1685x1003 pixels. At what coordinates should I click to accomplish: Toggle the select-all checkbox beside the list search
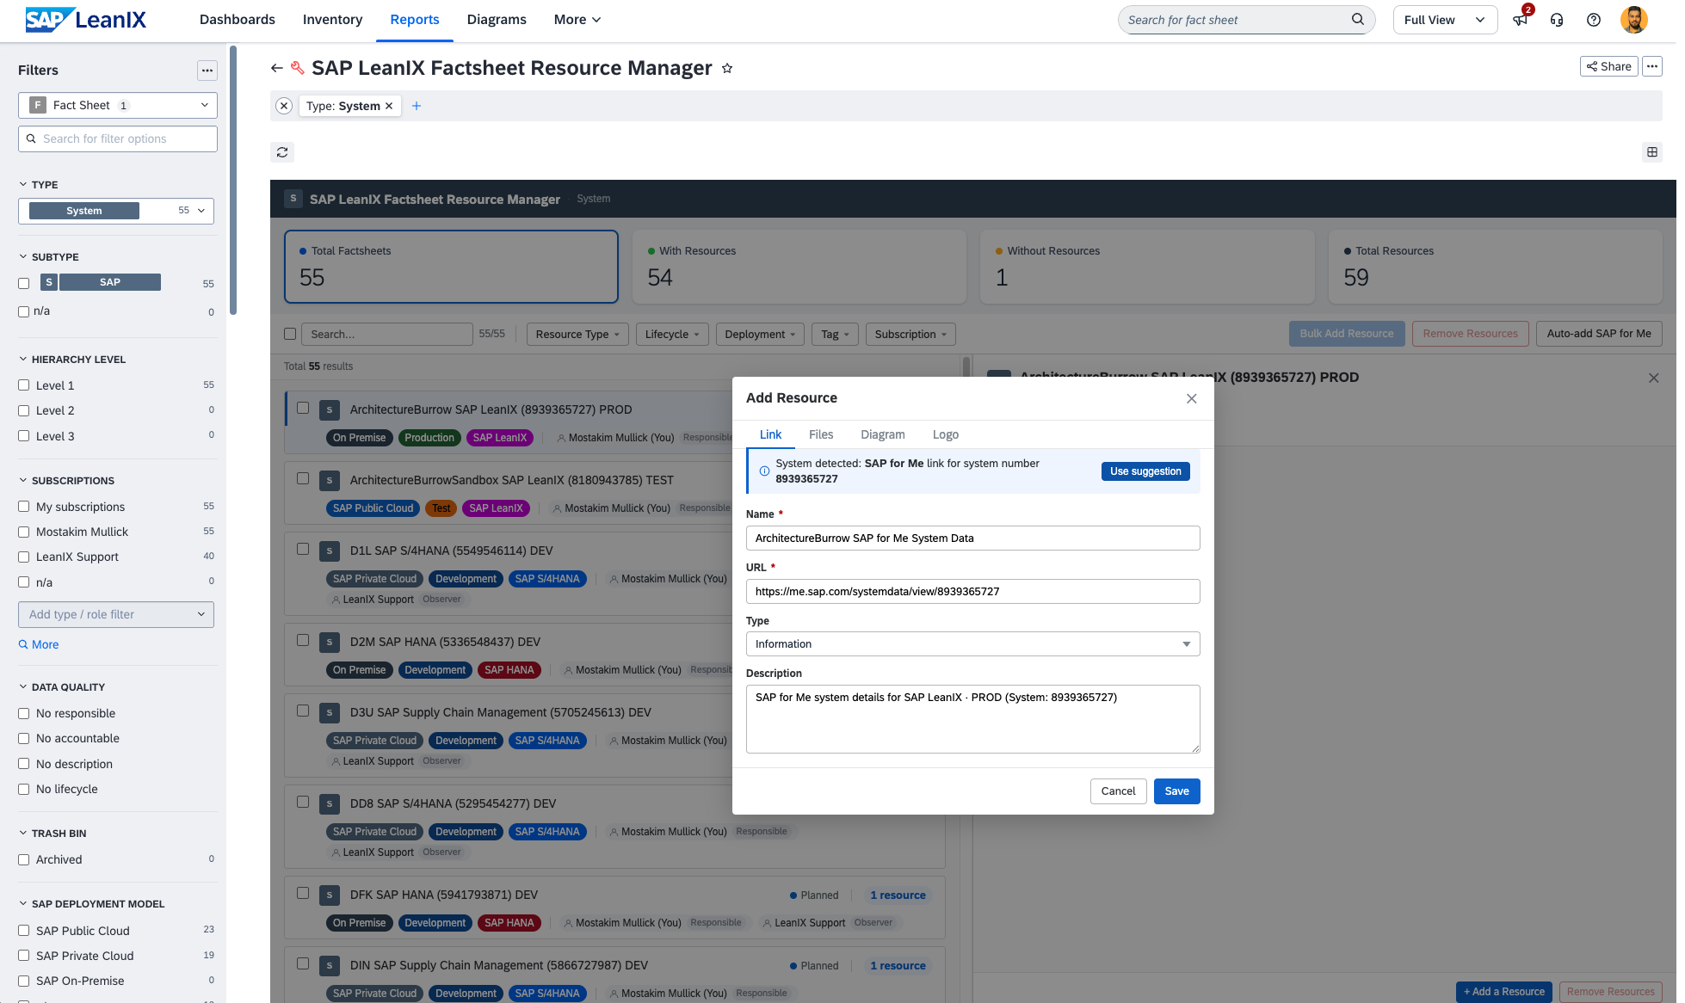[x=290, y=334]
